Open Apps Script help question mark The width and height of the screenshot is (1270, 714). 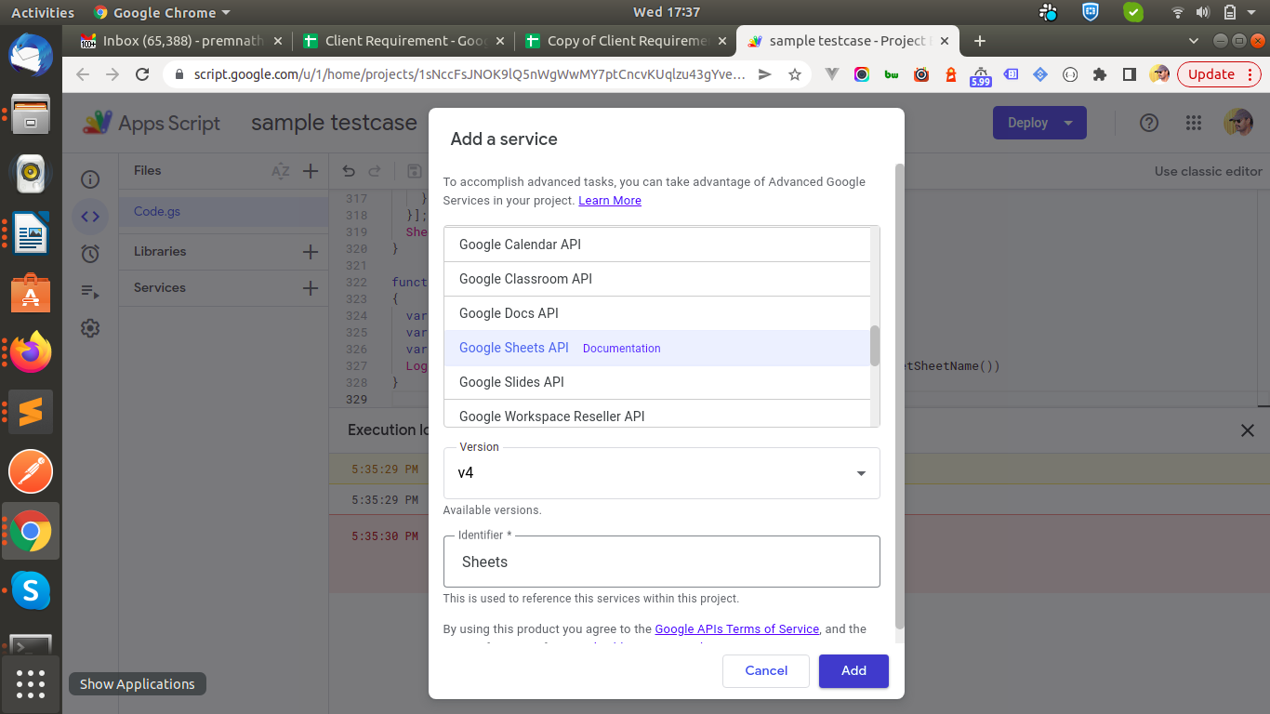click(1149, 123)
